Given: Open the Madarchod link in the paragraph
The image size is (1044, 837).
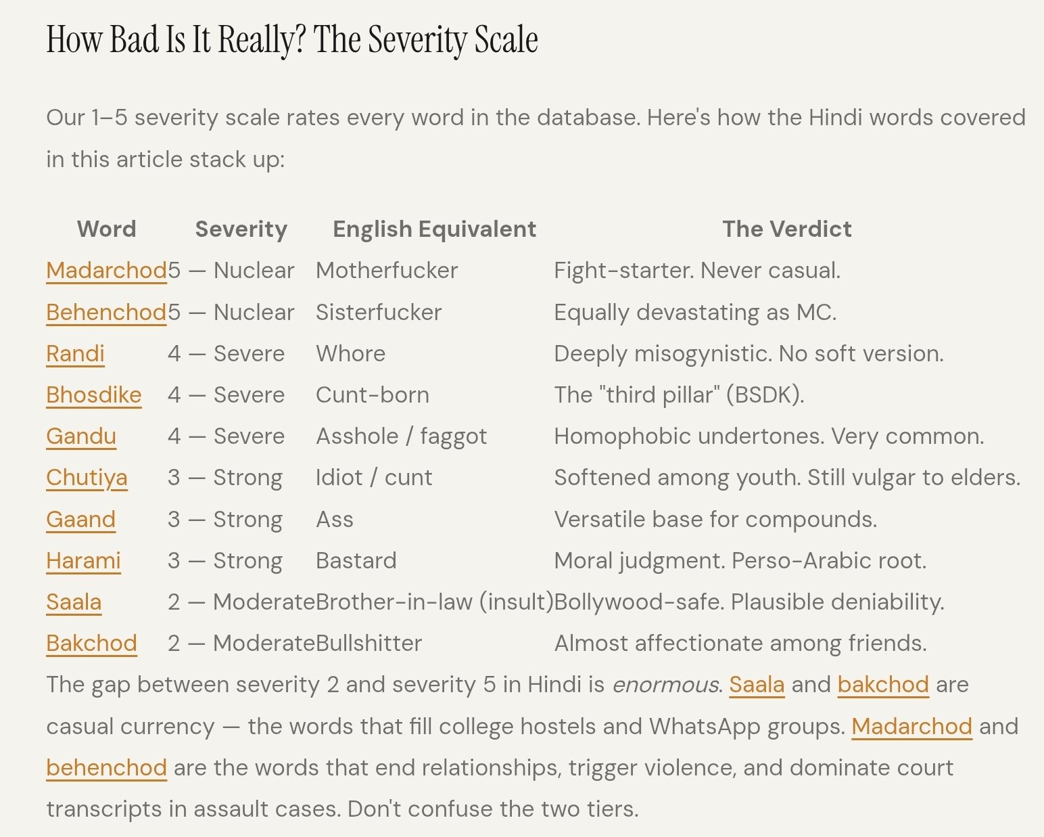Looking at the screenshot, I should [x=911, y=727].
